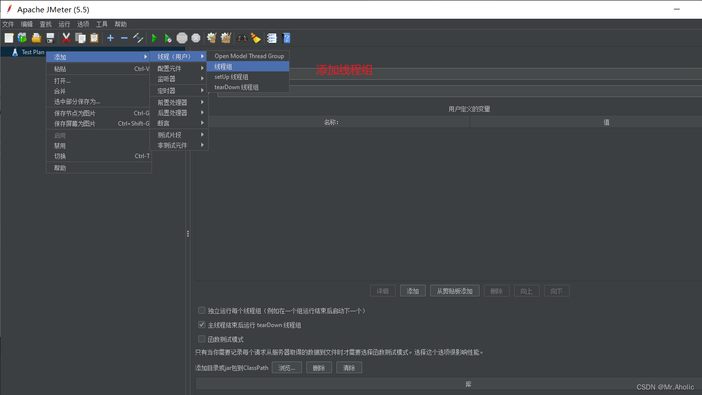Click the 浏览... button
The height and width of the screenshot is (395, 702).
[x=287, y=368]
